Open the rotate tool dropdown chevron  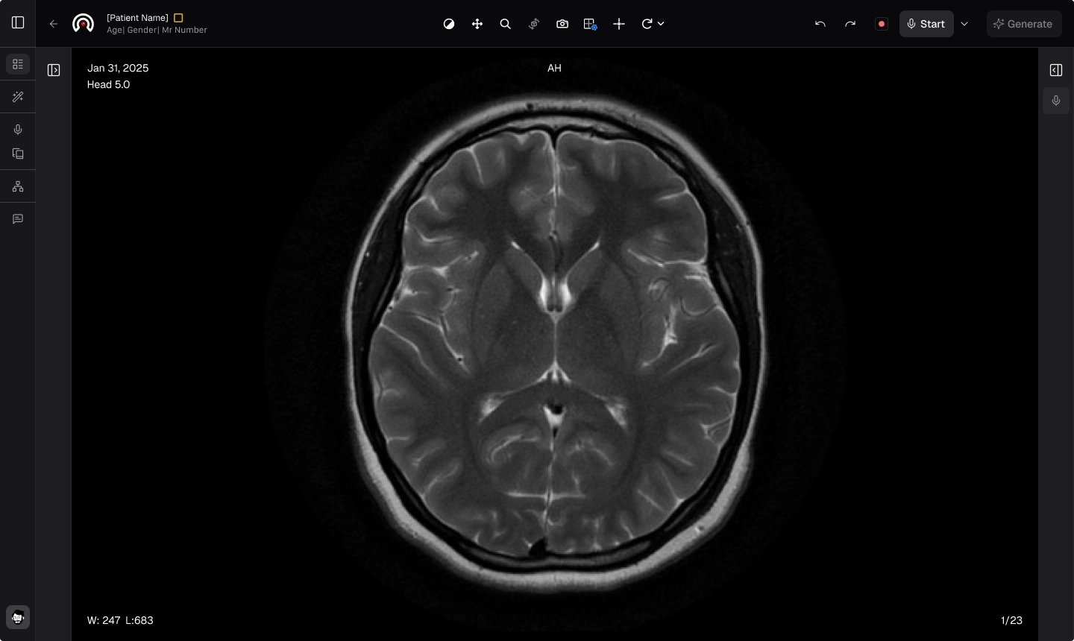[661, 24]
